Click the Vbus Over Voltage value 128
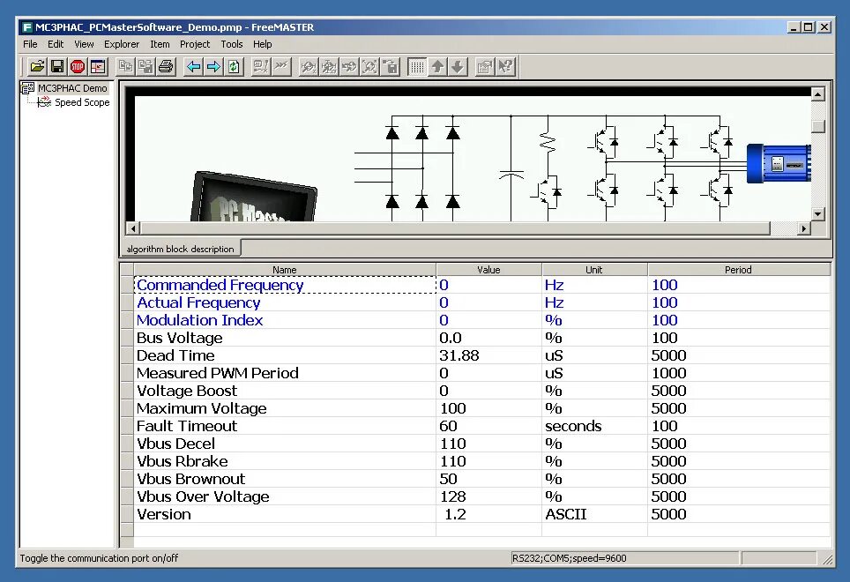This screenshot has width=850, height=582. [x=452, y=496]
